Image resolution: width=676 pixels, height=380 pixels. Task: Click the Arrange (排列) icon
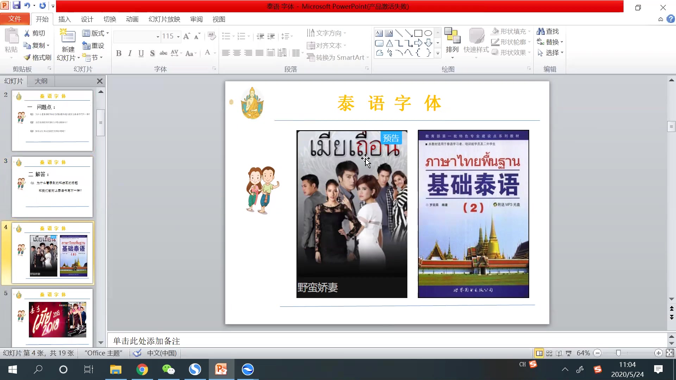(452, 36)
